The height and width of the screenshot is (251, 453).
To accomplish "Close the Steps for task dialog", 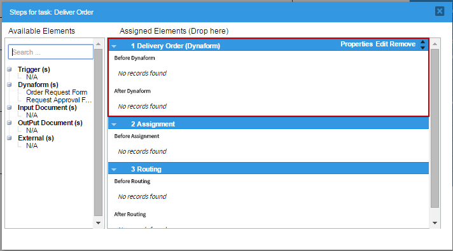I will click(x=440, y=11).
